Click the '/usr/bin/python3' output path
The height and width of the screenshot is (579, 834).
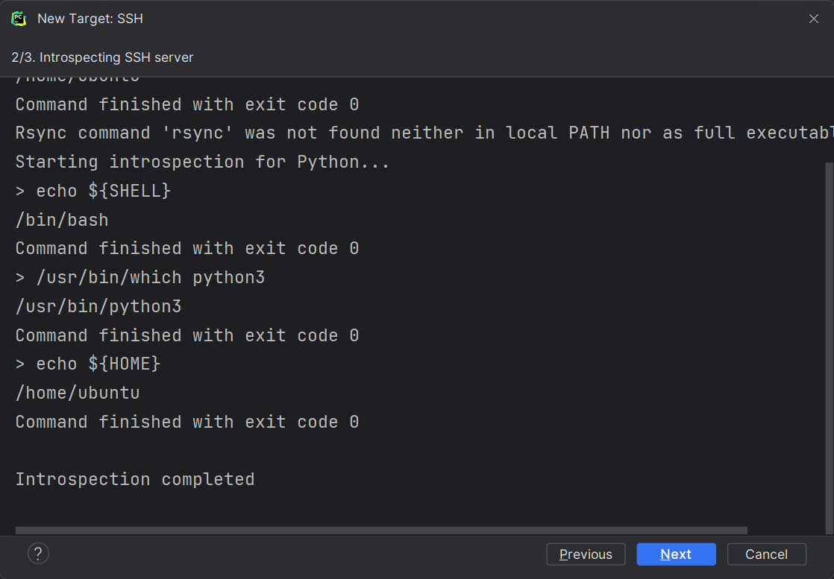click(98, 306)
